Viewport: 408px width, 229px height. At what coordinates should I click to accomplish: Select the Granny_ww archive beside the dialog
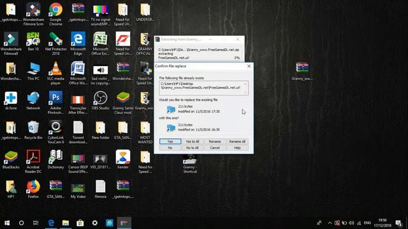pyautogui.click(x=302, y=71)
